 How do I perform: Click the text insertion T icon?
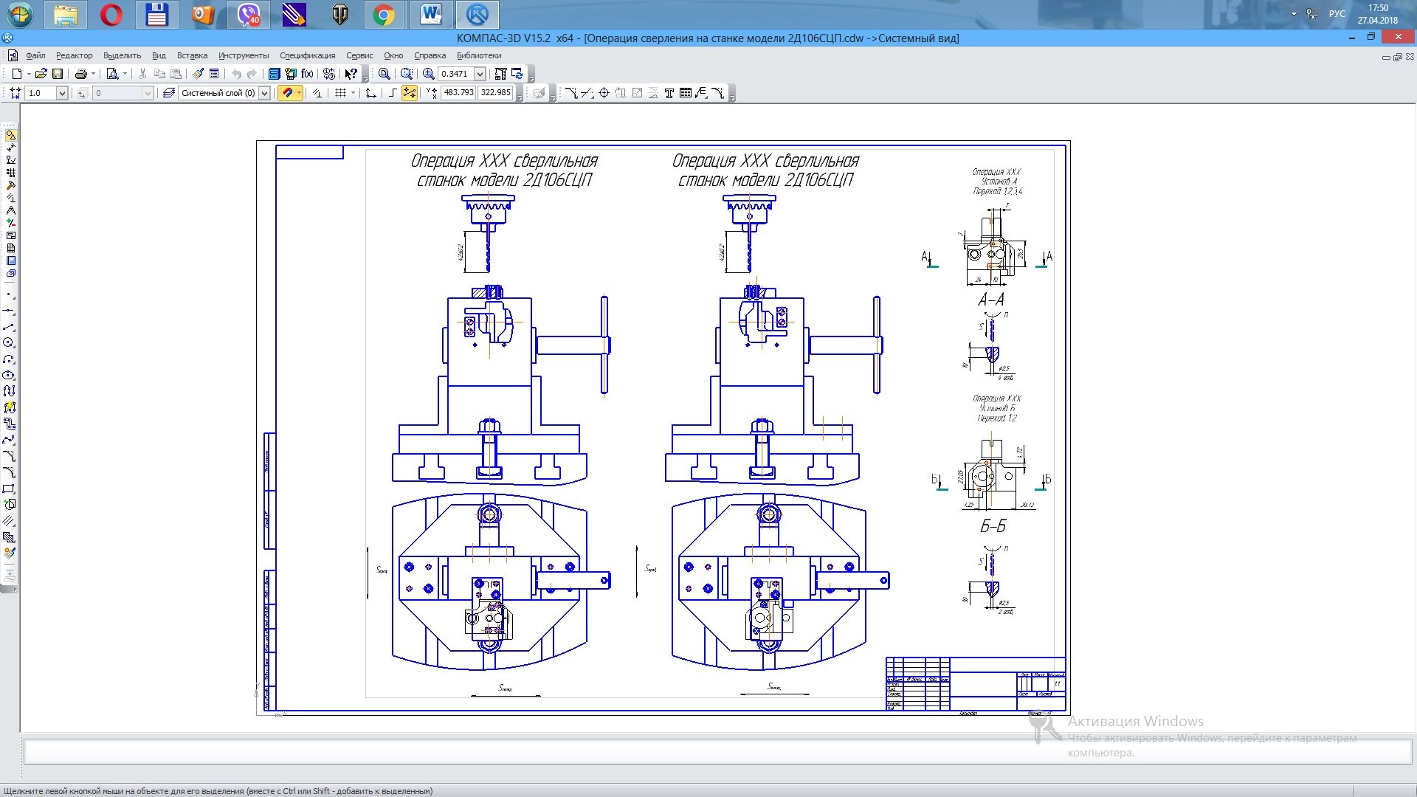click(x=669, y=93)
